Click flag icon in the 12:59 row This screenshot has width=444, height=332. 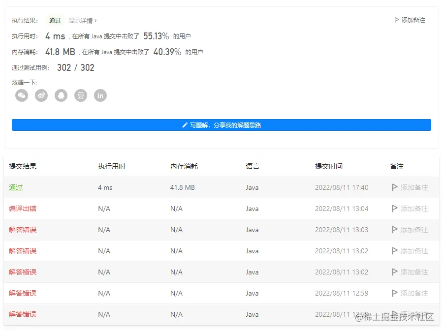[x=394, y=293]
